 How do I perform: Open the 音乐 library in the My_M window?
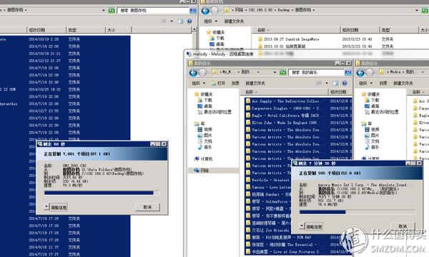pyautogui.click(x=204, y=147)
